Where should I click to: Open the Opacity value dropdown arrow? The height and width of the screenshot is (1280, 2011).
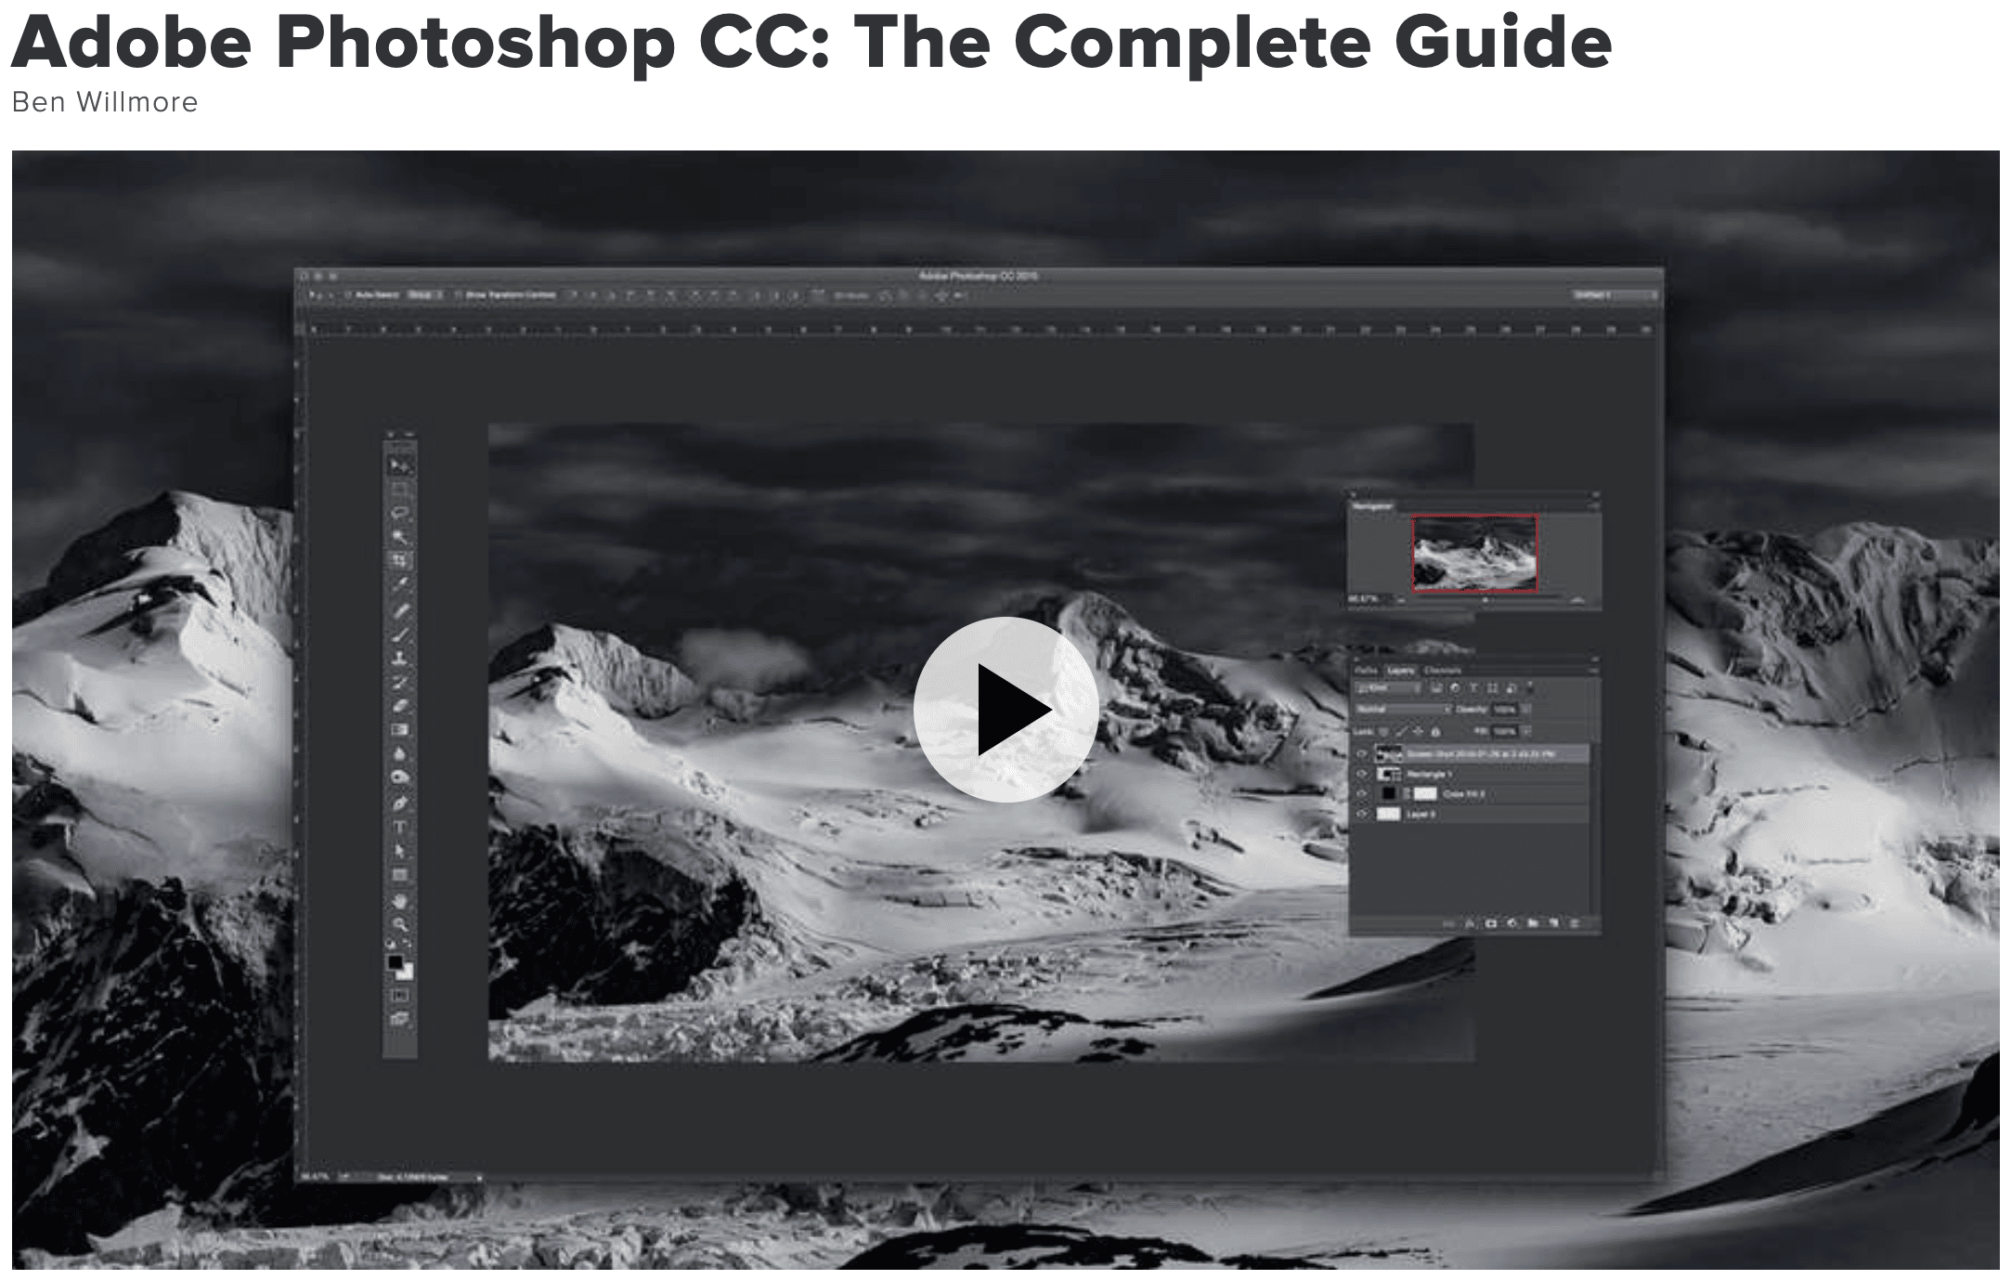1525,710
